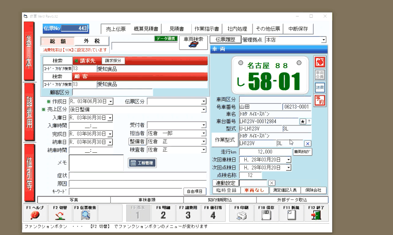The width and height of the screenshot is (393, 235).
Task: Click the question mark beside the star
Action: click(x=309, y=121)
